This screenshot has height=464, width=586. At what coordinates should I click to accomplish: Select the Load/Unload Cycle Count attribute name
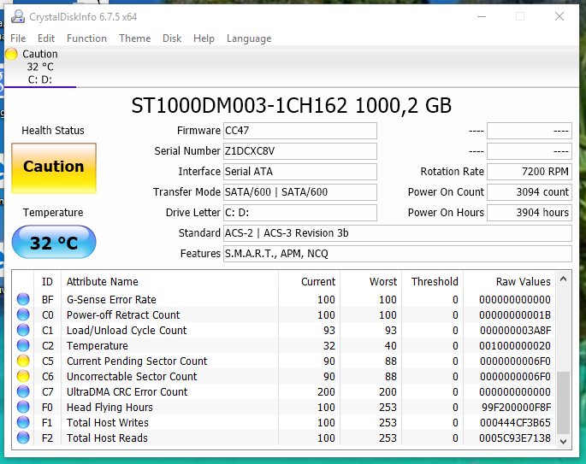pos(127,330)
